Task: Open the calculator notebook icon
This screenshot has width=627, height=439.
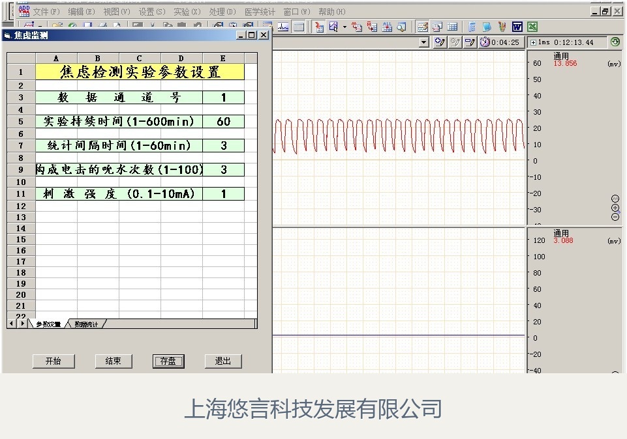Action: click(x=472, y=27)
